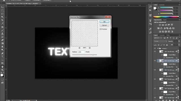Open the Opacity slider dropdown arrow
The image size is (181, 101).
(x=179, y=41)
